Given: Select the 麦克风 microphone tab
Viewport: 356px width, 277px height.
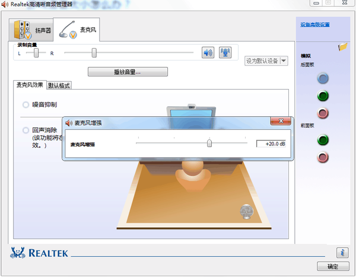Looking at the screenshot, I should pyautogui.click(x=77, y=30).
